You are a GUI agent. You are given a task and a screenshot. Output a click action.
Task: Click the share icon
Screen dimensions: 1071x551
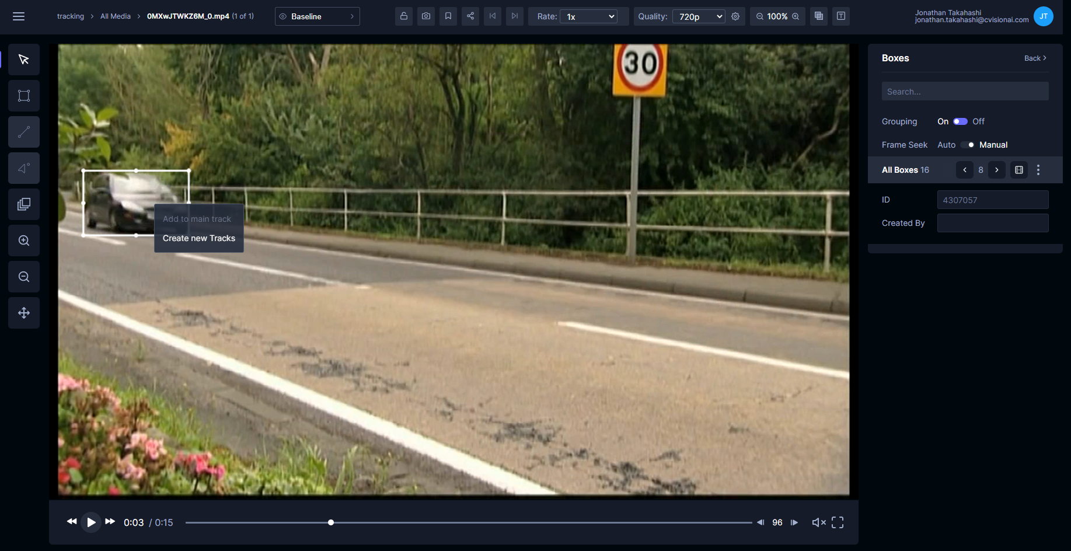click(x=470, y=16)
